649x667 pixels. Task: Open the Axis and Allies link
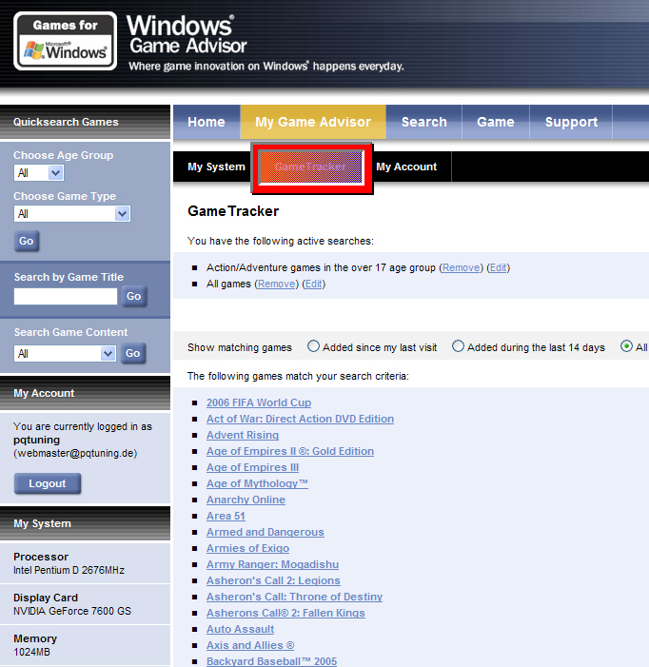[x=250, y=645]
